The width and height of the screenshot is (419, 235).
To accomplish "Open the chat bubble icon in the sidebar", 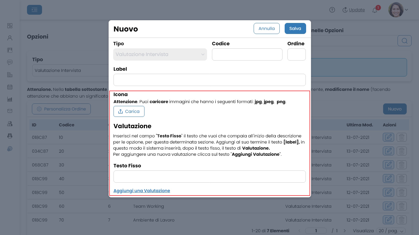I will click(x=10, y=62).
